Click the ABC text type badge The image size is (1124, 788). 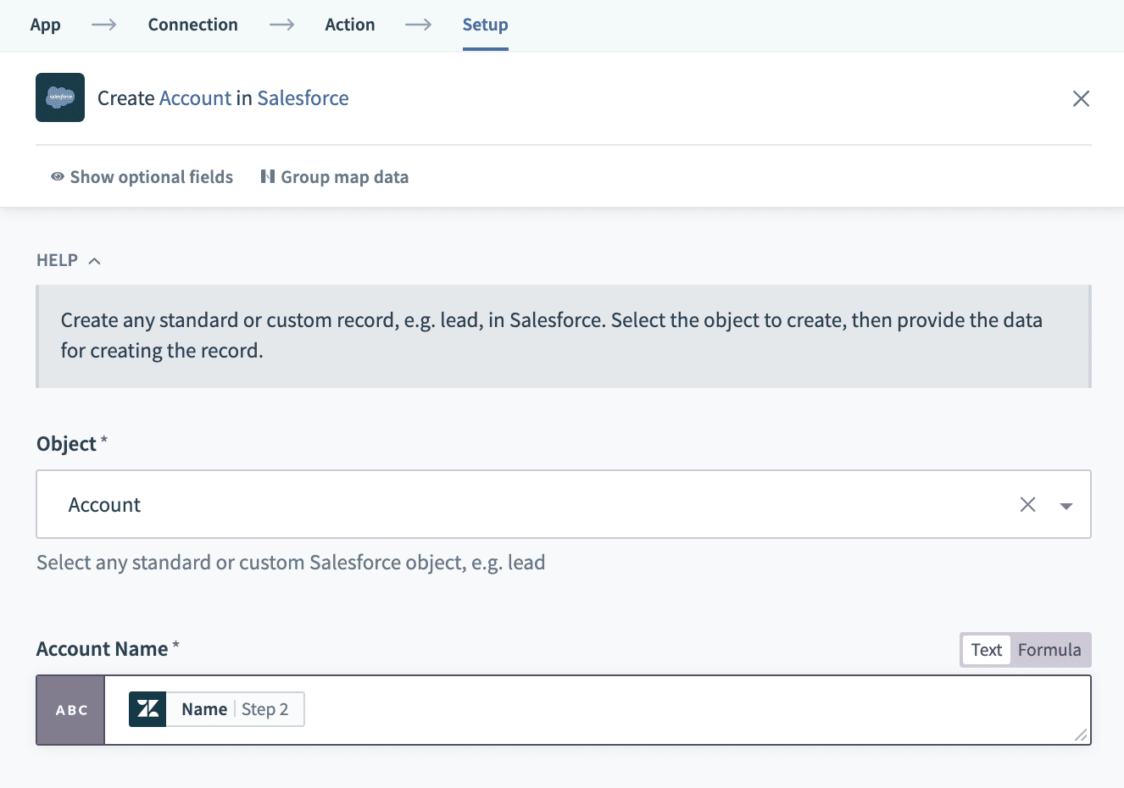71,710
